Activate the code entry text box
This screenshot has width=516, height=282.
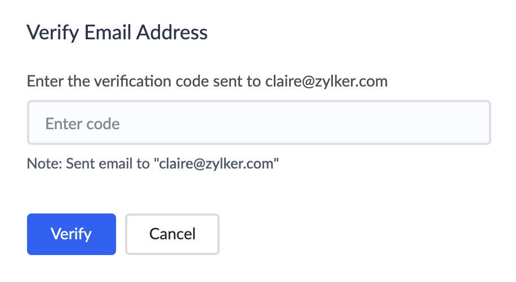coord(259,122)
